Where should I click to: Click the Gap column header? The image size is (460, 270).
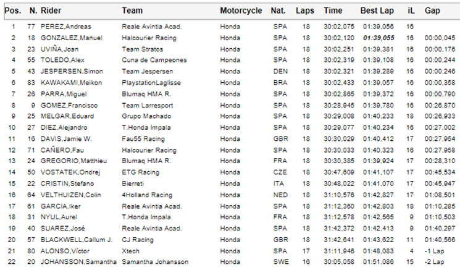point(432,11)
